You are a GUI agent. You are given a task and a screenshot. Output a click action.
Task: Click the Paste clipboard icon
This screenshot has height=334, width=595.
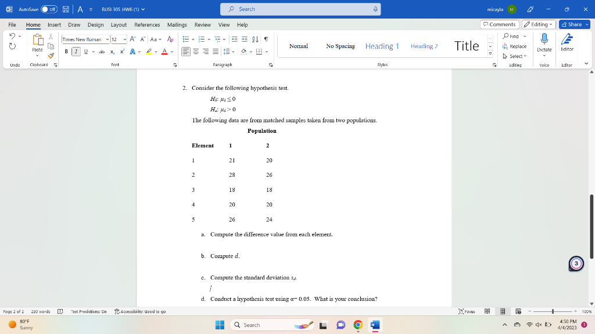[38, 39]
